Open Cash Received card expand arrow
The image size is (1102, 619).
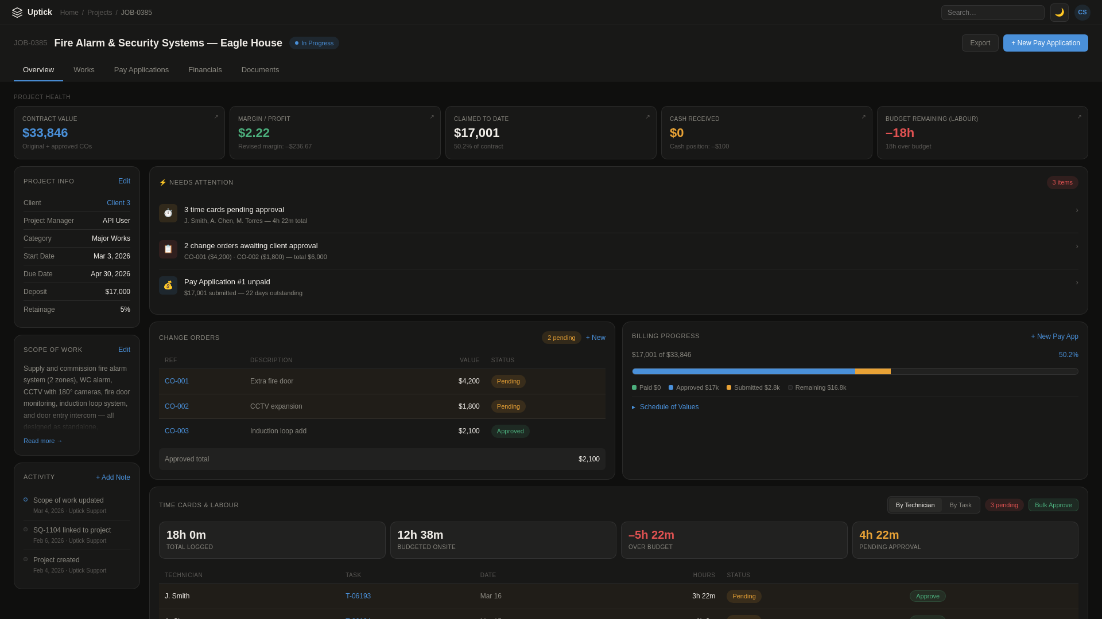click(x=864, y=117)
